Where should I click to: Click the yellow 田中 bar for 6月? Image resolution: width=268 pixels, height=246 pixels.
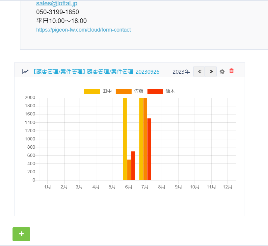(125, 139)
